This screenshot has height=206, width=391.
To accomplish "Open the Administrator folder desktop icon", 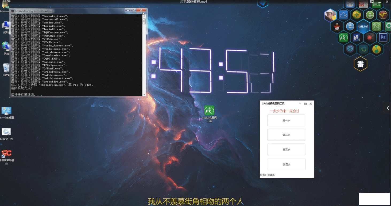I will point(5,7).
